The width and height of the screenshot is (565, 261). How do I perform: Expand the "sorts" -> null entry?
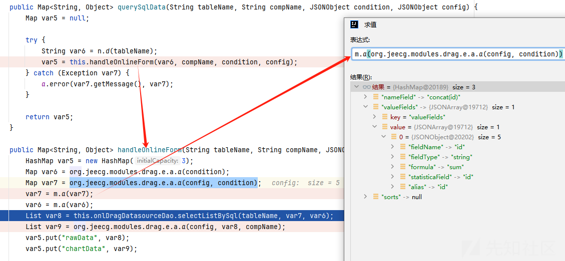365,197
